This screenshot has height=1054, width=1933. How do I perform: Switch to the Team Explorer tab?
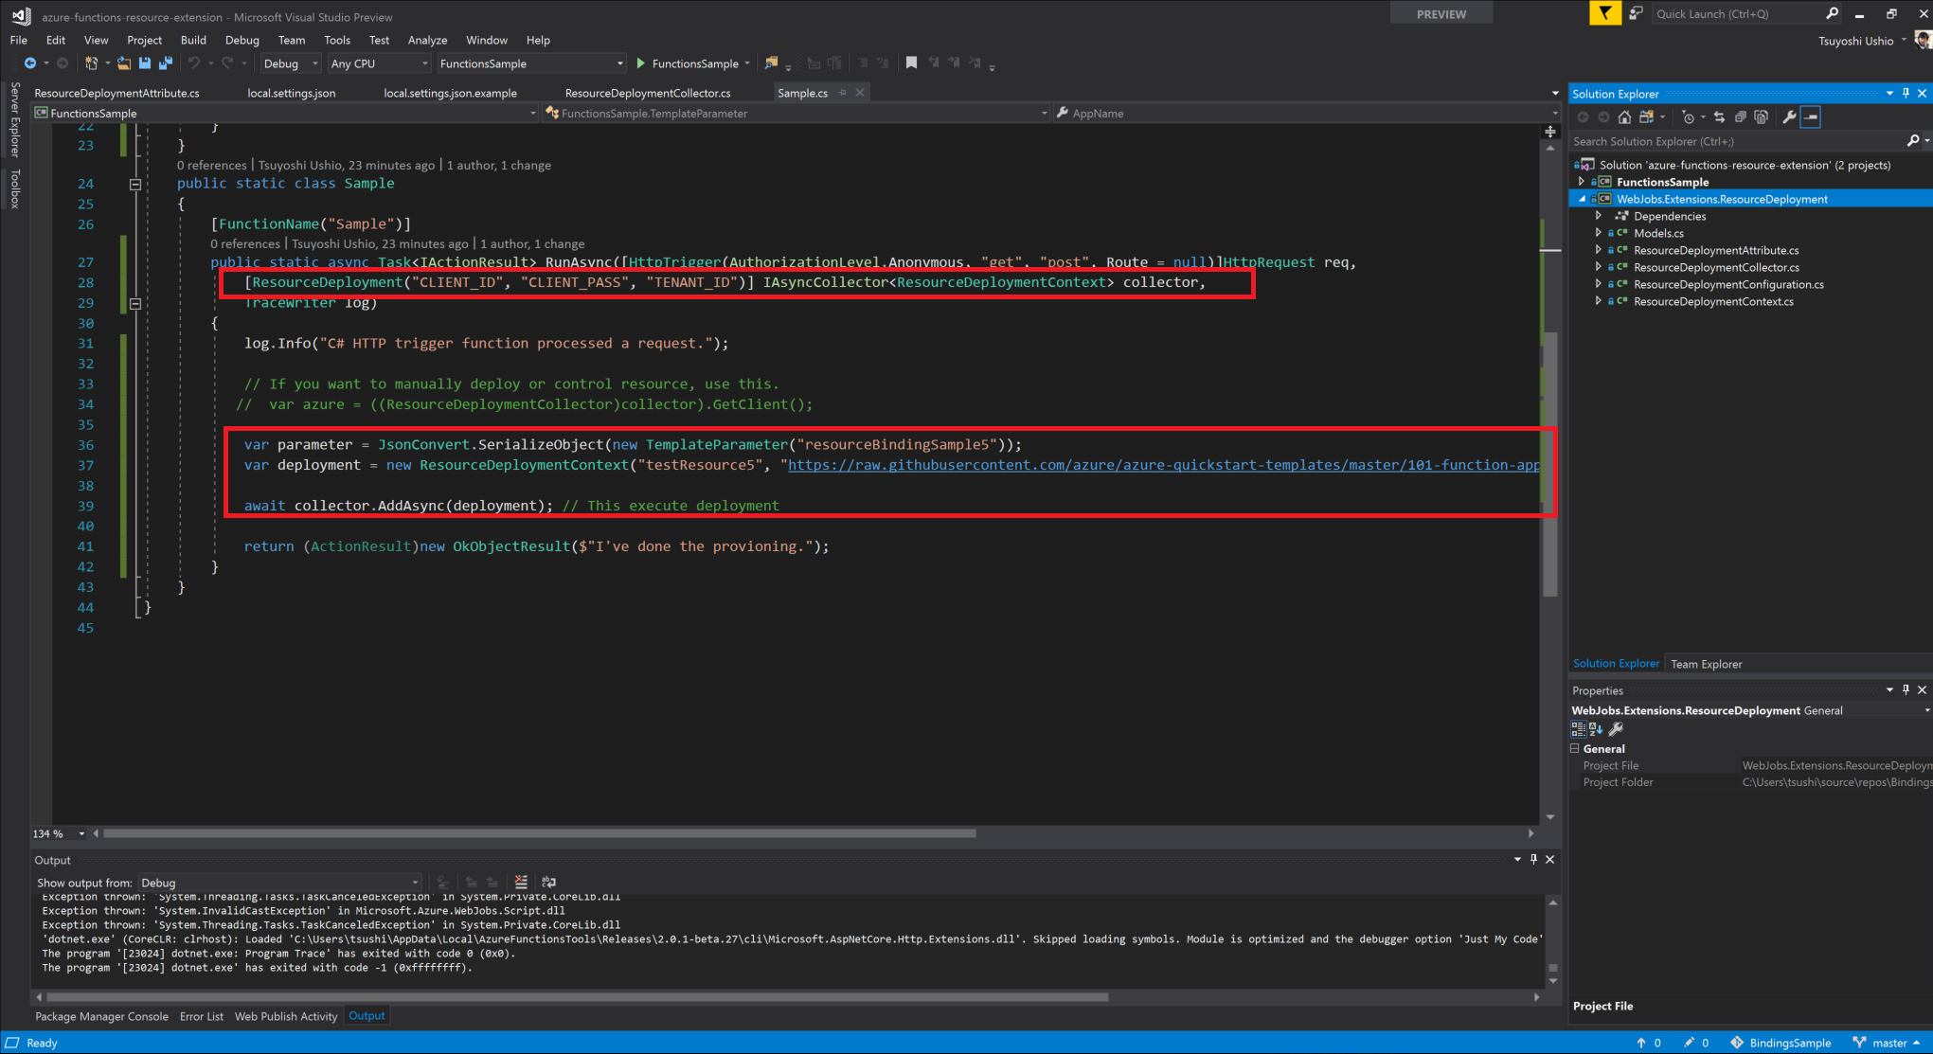[x=1705, y=663]
